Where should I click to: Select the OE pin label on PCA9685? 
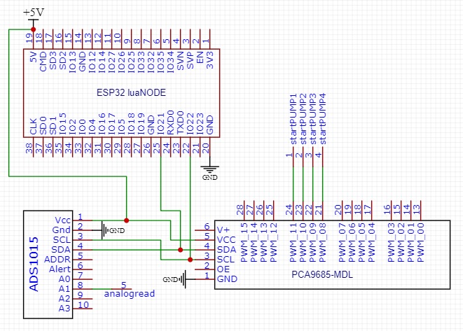[223, 269]
